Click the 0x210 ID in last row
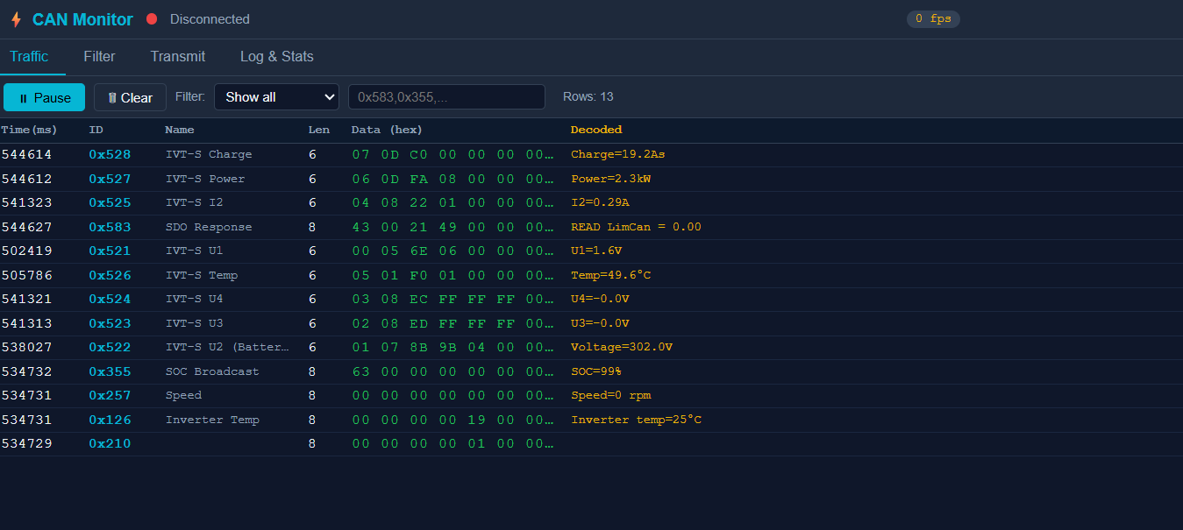 pos(110,444)
